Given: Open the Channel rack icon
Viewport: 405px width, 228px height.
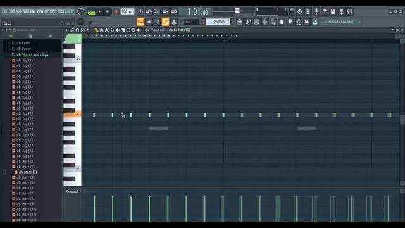Looking at the screenshot, I should tap(256, 22).
